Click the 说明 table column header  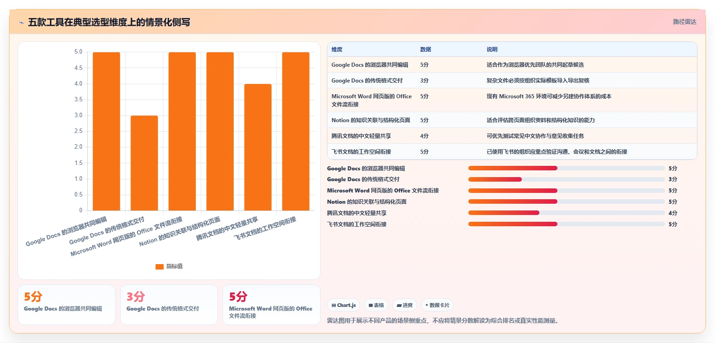tap(492, 50)
